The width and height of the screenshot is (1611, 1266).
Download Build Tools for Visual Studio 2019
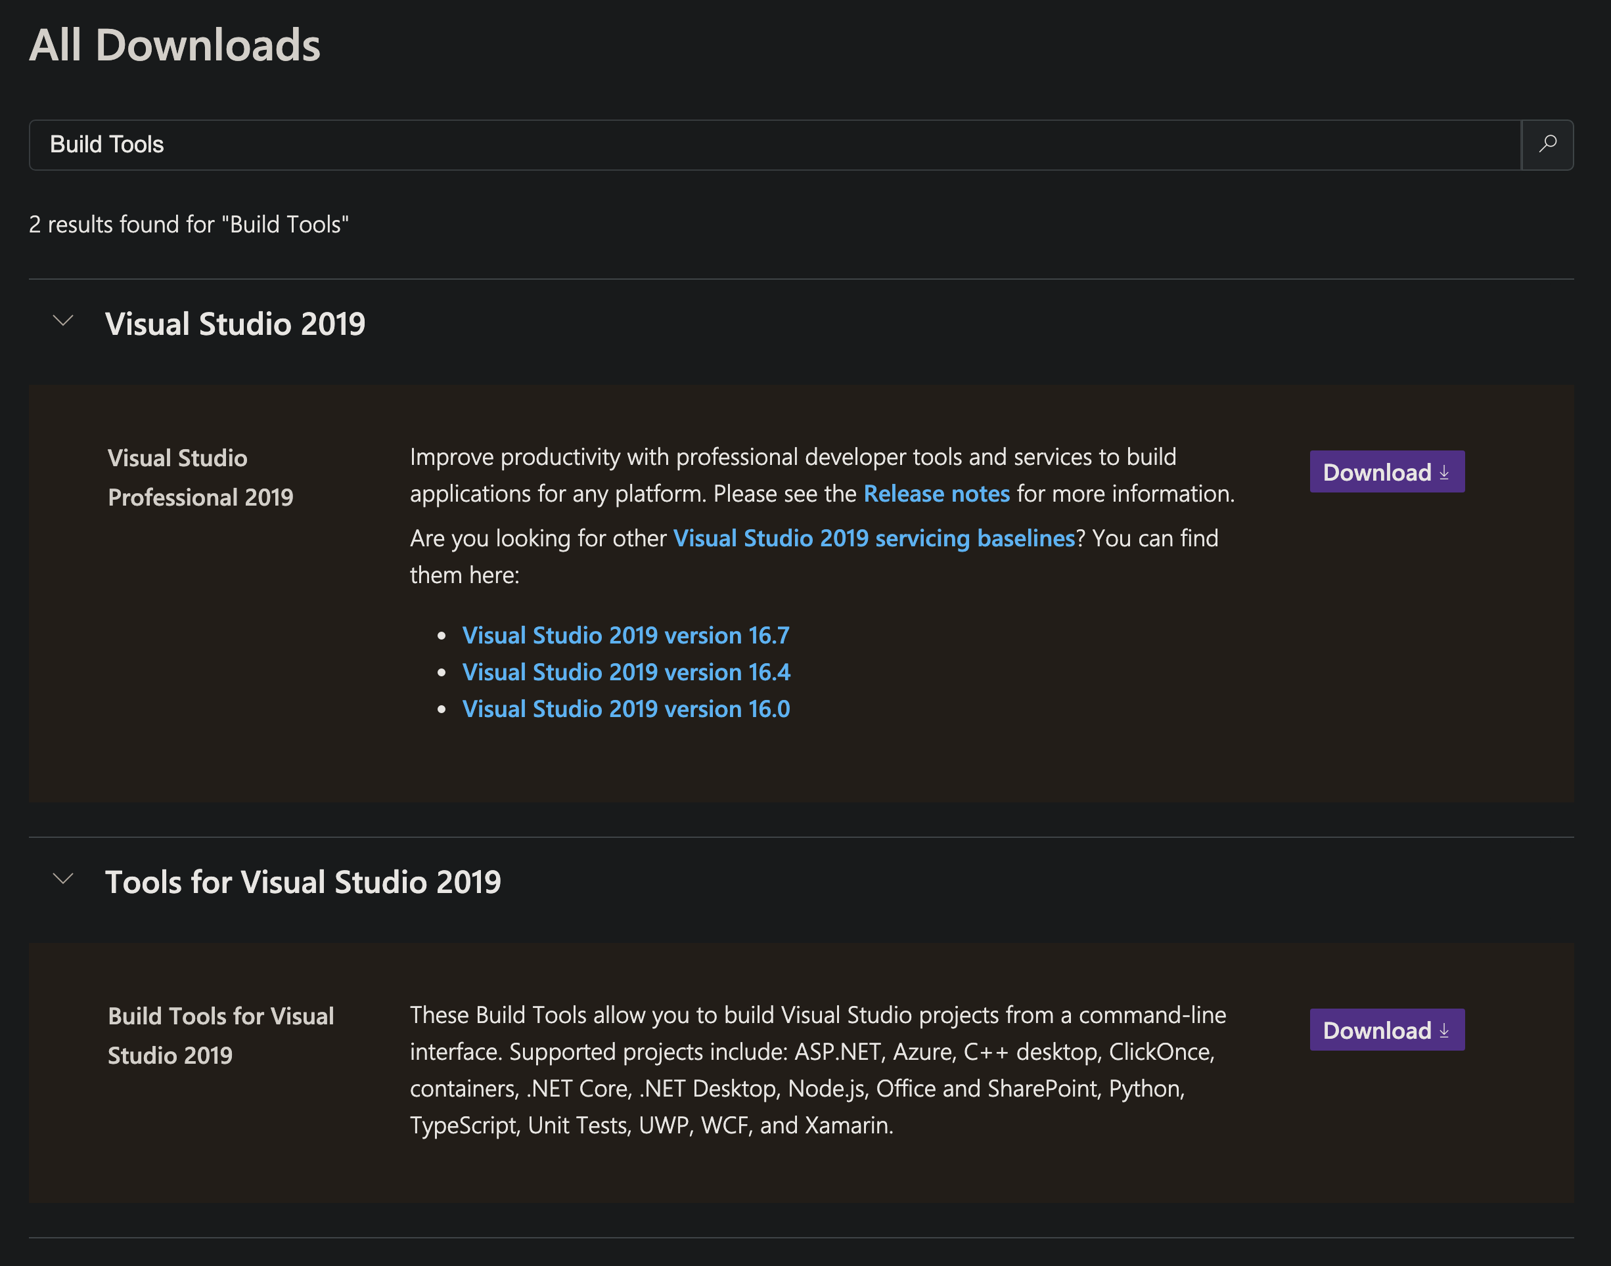click(x=1386, y=1030)
